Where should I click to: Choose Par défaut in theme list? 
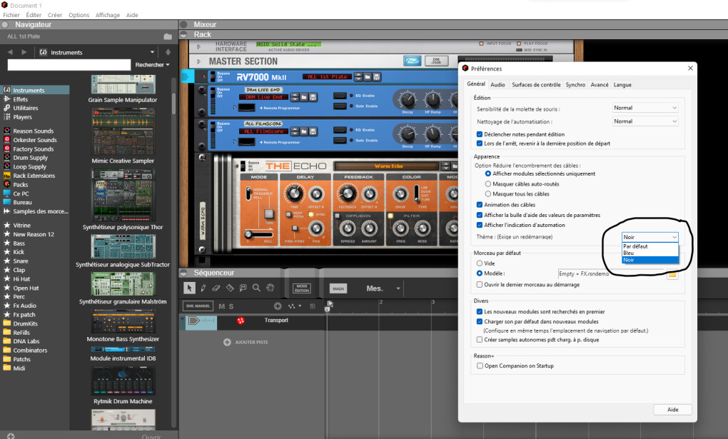pos(650,246)
